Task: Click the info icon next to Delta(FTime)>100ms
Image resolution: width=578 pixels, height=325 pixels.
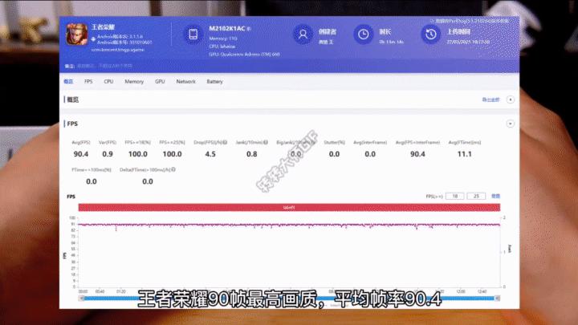Action: pos(173,169)
